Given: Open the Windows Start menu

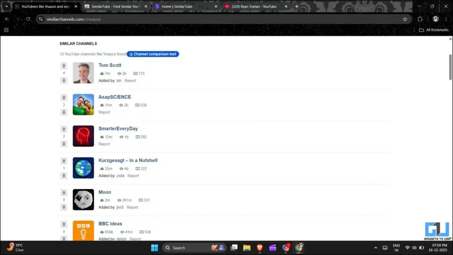Looking at the screenshot, I should pyautogui.click(x=154, y=247).
